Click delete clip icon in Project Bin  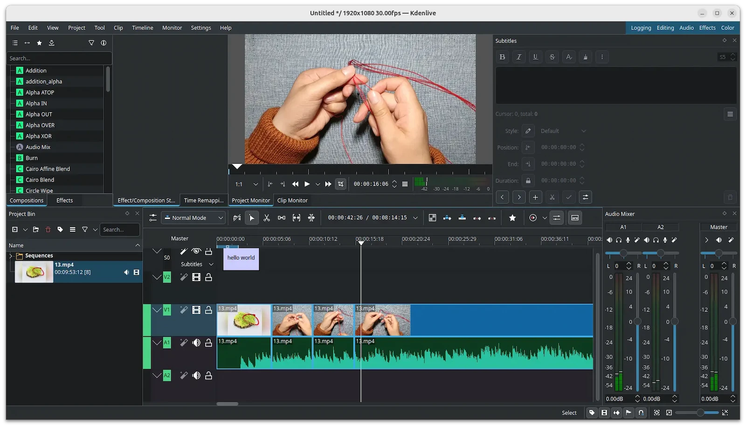48,230
